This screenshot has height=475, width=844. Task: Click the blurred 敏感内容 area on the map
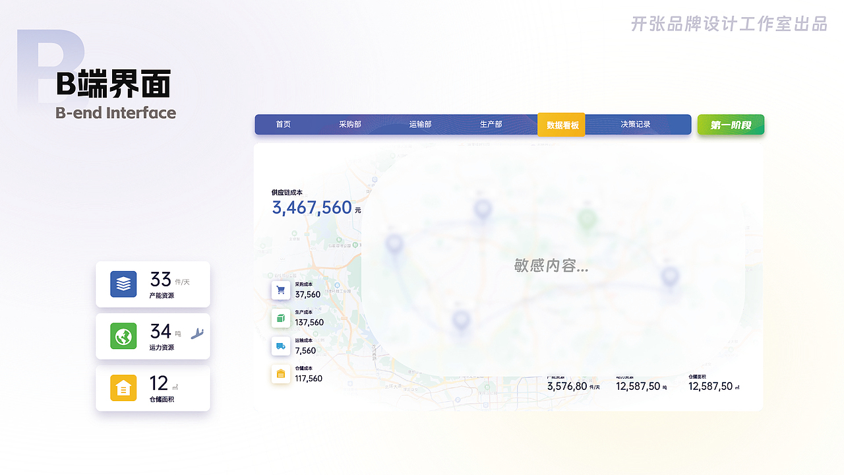(x=551, y=265)
